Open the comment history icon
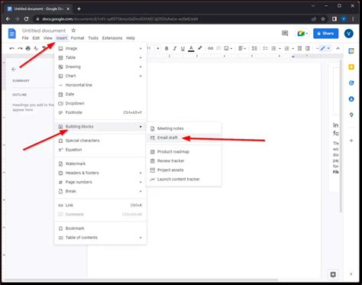 pos(285,34)
